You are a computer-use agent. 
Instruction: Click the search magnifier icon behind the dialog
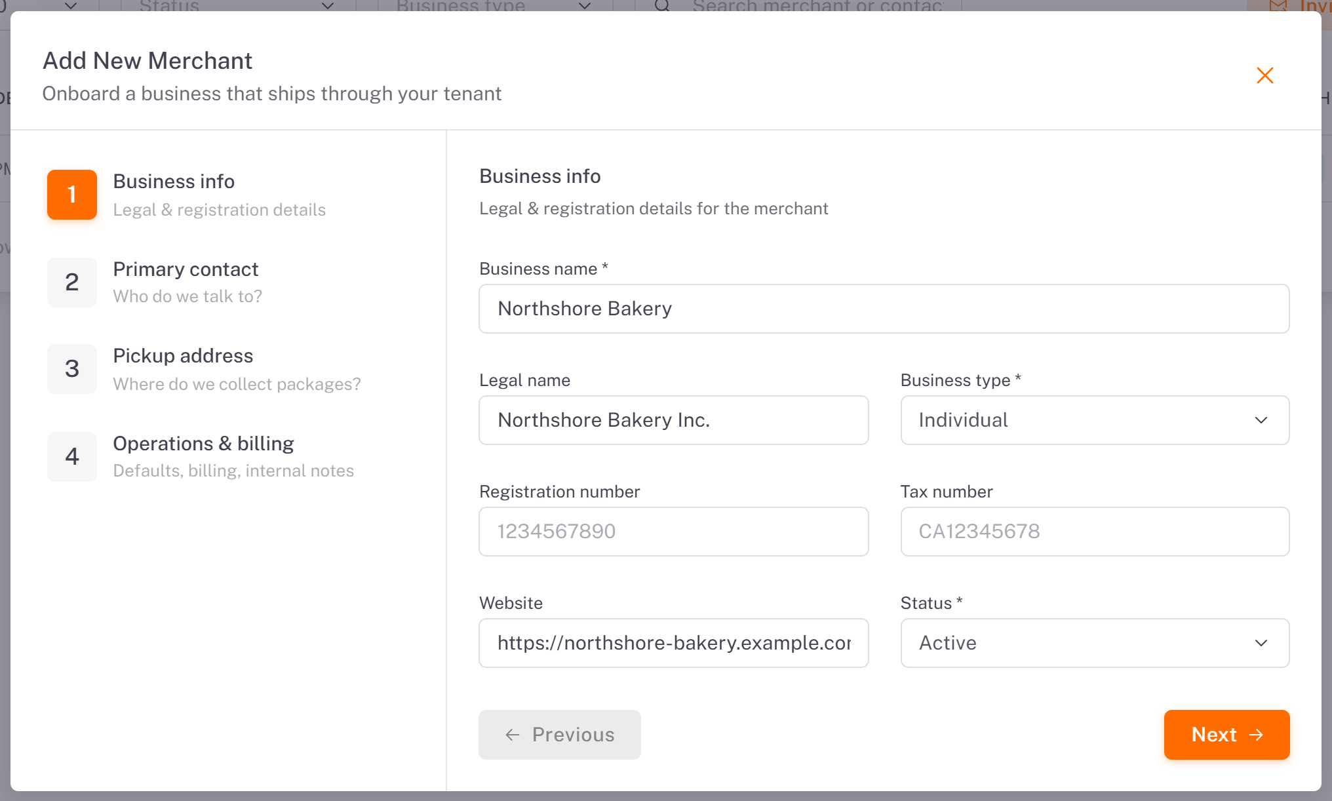tap(663, 6)
